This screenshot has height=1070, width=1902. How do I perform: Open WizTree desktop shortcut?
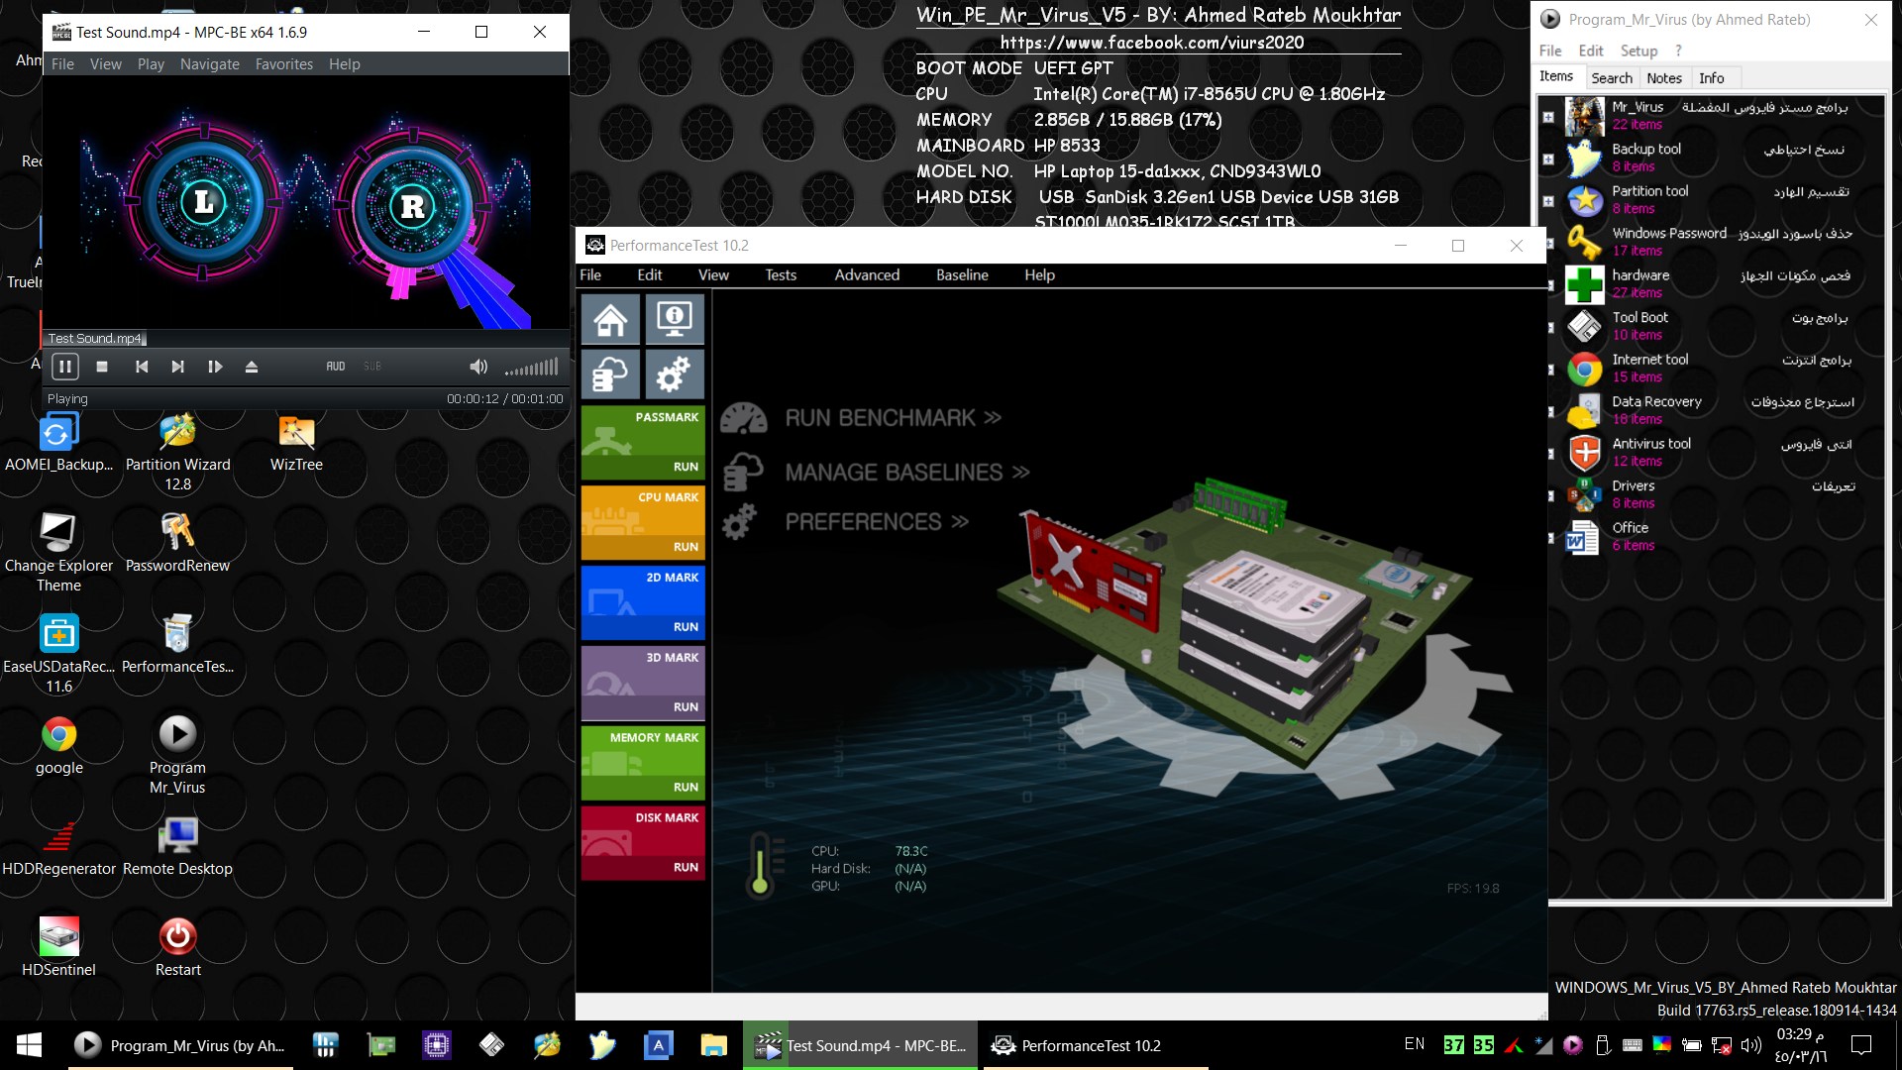[296, 443]
